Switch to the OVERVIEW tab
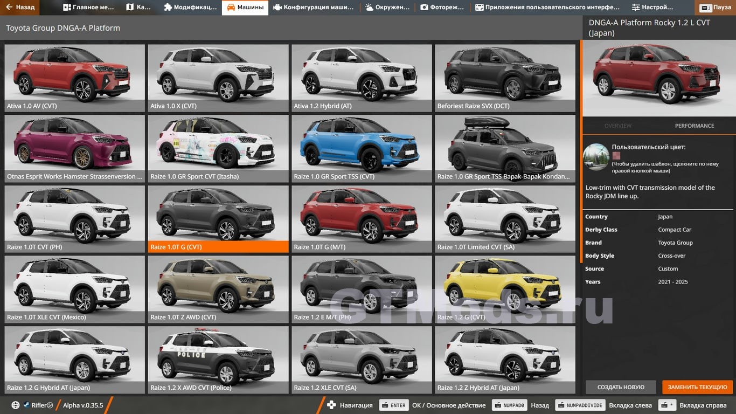This screenshot has width=736, height=414. click(x=617, y=126)
